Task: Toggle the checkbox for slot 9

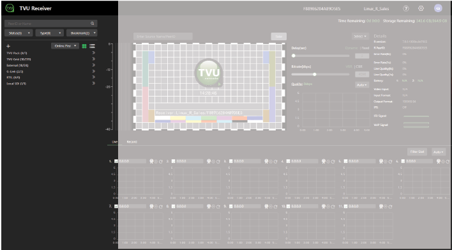Action: click(231, 207)
